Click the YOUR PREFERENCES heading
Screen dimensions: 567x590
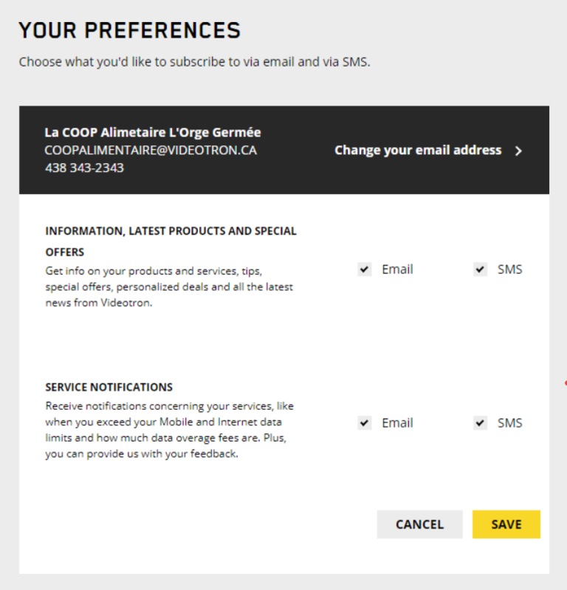(130, 30)
